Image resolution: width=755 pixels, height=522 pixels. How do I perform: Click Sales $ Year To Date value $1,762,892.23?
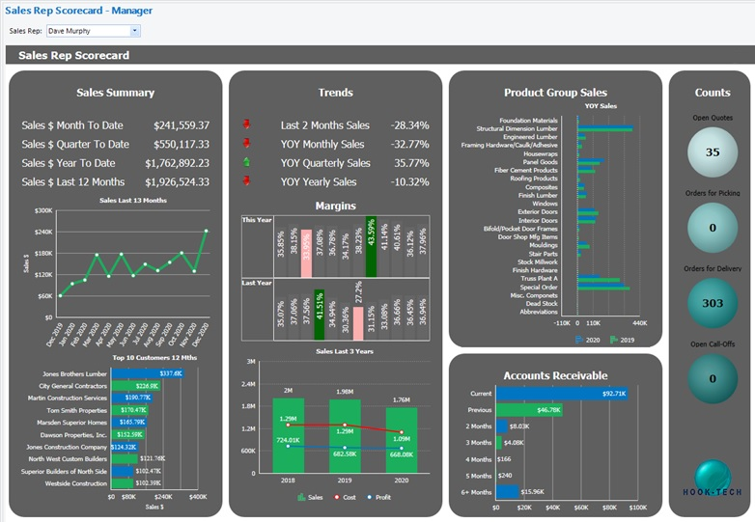click(178, 163)
